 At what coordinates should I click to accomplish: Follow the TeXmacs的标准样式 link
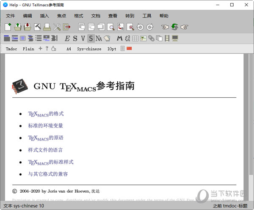click(51, 162)
